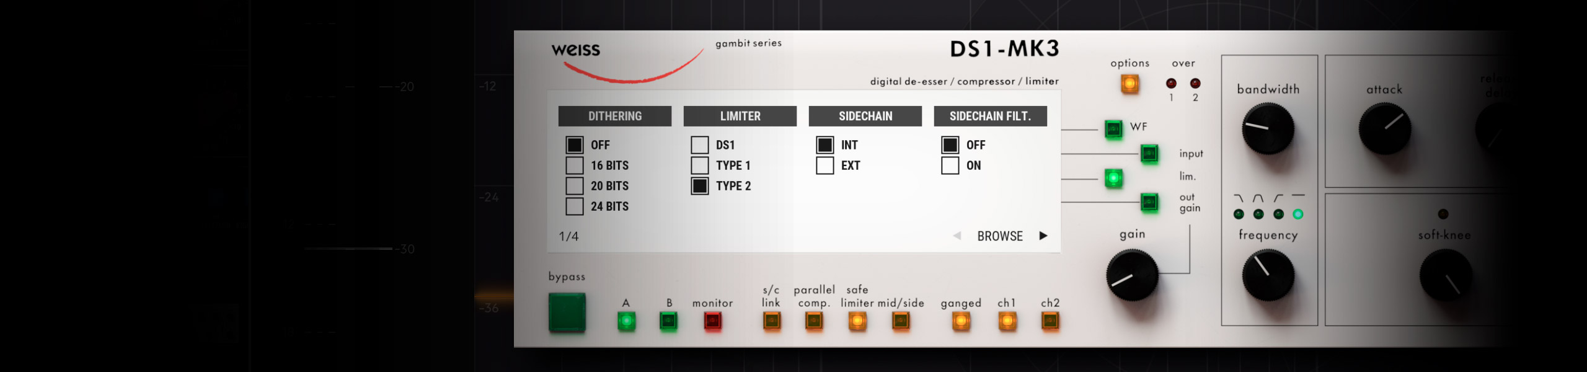Viewport: 1587px width, 372px height.
Task: Click the frequency knob
Action: [x=1268, y=275]
